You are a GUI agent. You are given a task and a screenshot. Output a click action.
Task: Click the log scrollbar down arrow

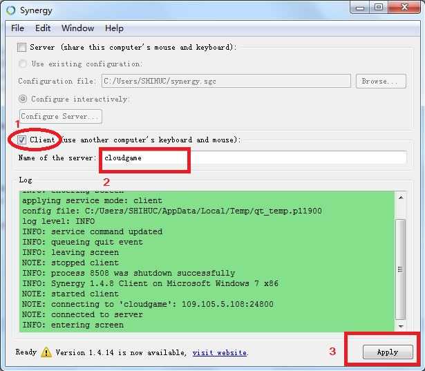coord(401,326)
